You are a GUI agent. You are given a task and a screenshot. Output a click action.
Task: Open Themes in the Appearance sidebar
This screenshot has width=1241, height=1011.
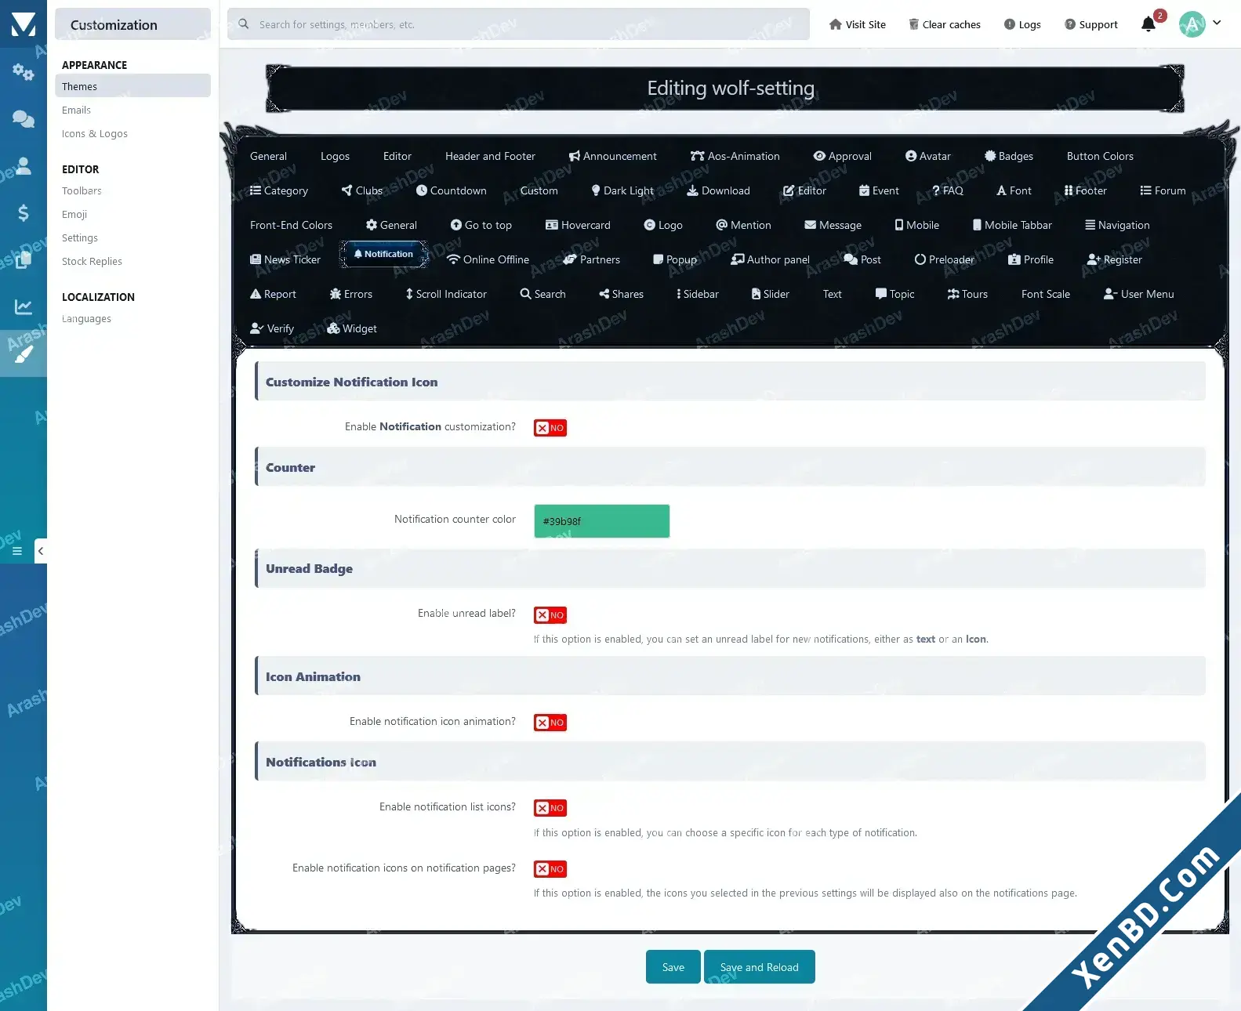tap(132, 86)
